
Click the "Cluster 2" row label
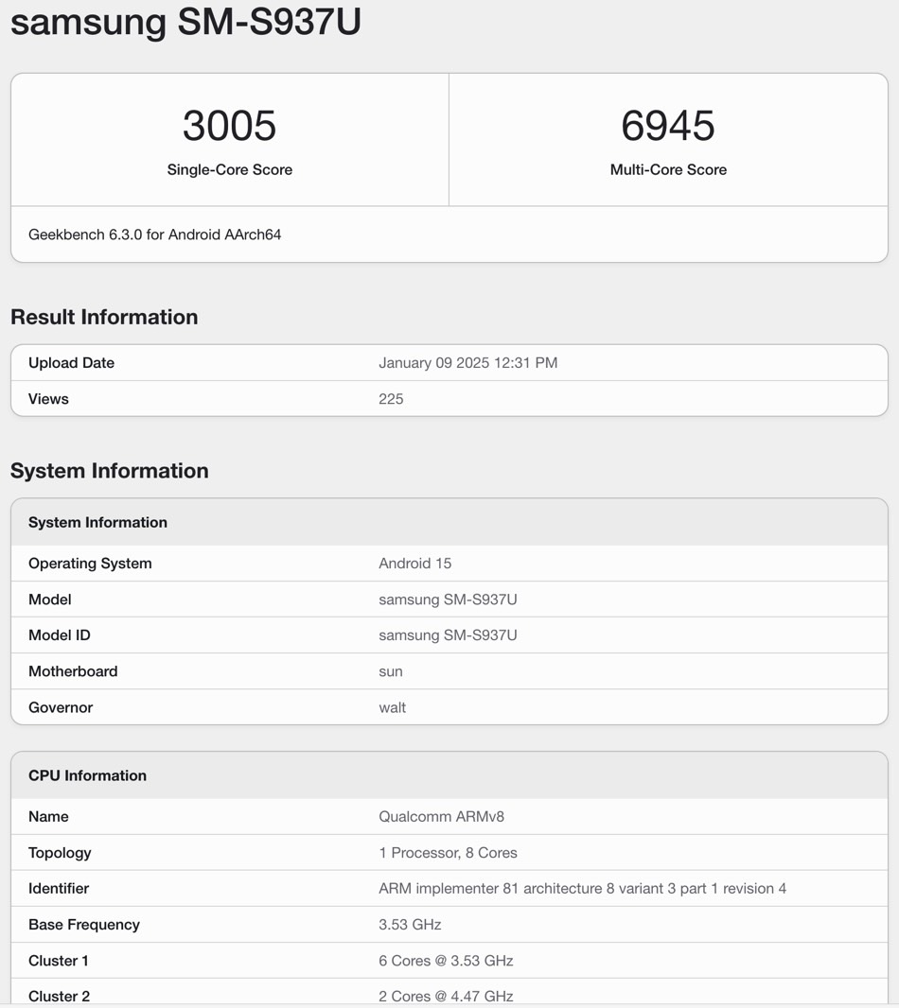pos(60,997)
